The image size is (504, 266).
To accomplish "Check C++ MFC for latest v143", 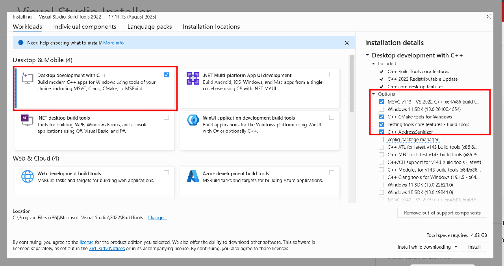I will 381,155.
